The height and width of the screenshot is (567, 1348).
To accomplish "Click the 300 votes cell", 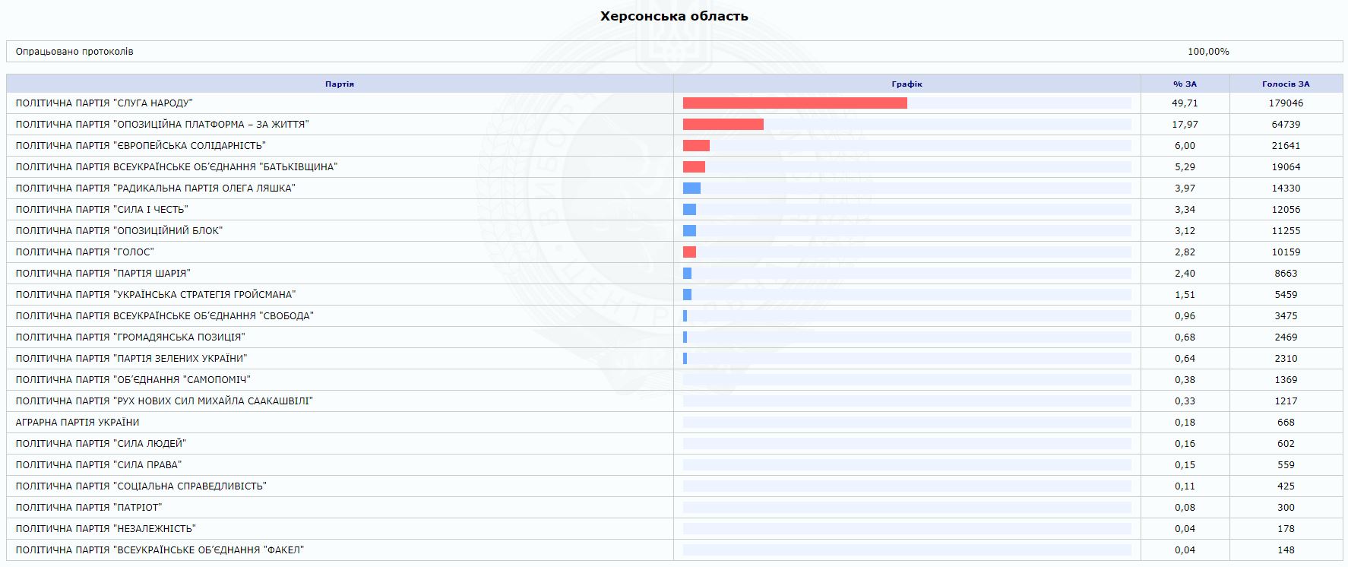I will [x=1286, y=508].
